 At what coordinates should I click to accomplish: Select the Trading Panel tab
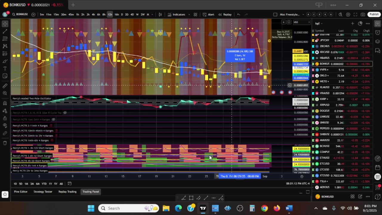91,192
